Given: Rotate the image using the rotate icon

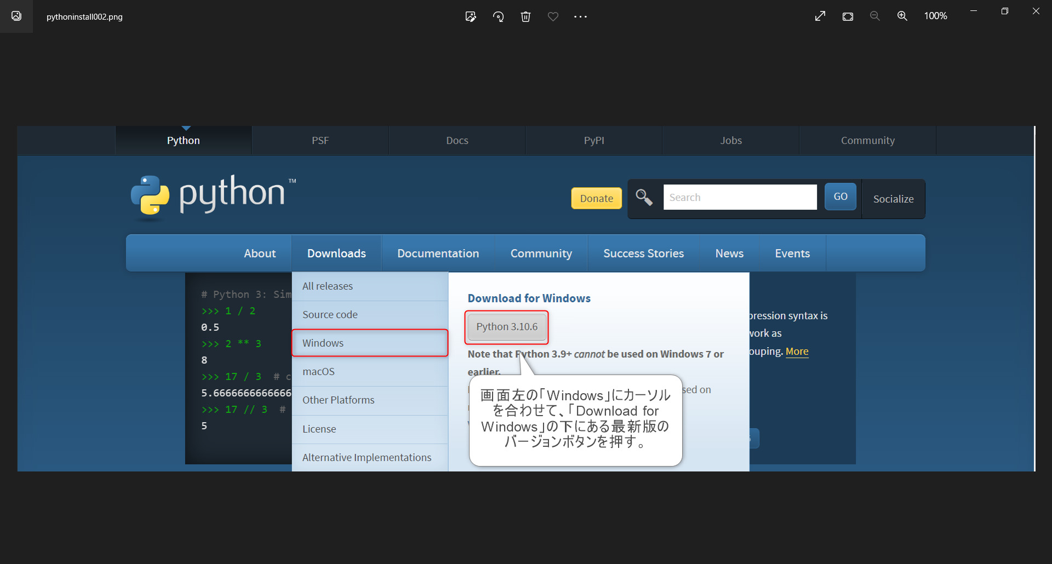Looking at the screenshot, I should (x=498, y=16).
